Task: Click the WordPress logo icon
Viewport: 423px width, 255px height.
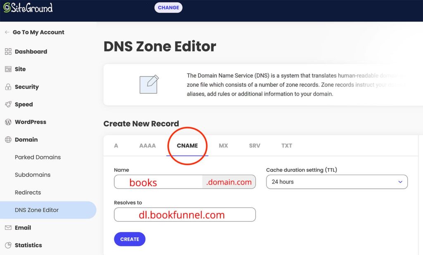Action: [x=8, y=122]
